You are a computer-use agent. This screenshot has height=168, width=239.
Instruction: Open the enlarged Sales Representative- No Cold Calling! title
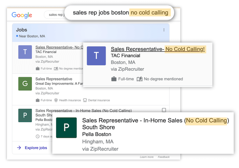[x=158, y=49]
